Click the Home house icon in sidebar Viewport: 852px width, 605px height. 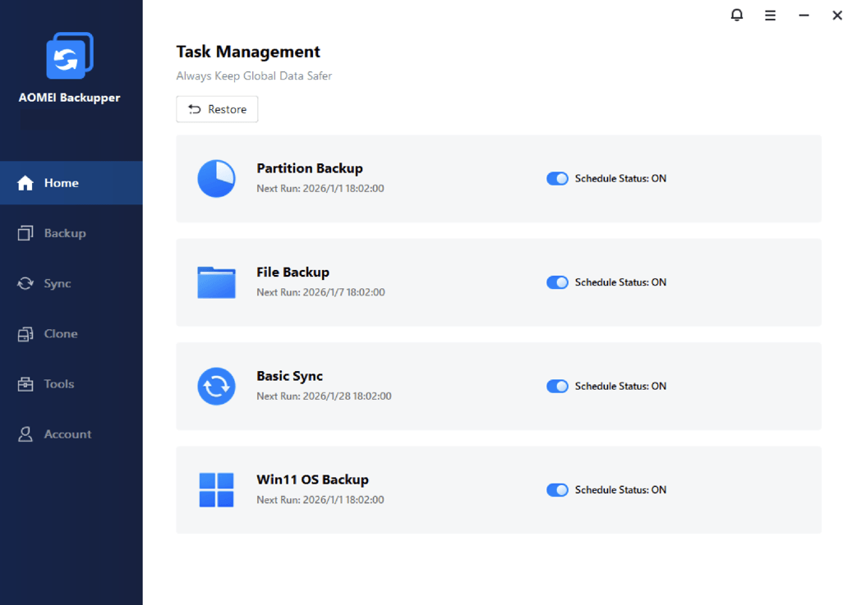point(25,183)
